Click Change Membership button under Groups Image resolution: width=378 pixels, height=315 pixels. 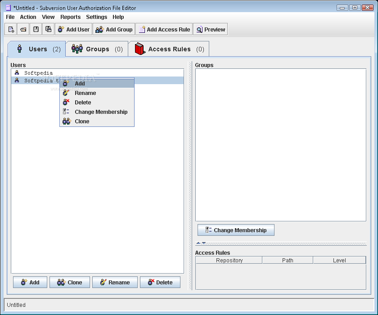(x=236, y=230)
